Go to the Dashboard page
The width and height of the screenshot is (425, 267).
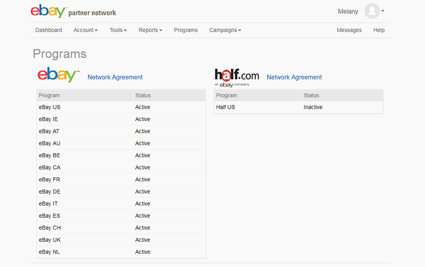pyautogui.click(x=49, y=30)
